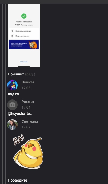Click the 17:07 message timestamp

pyautogui.click(x=26, y=127)
